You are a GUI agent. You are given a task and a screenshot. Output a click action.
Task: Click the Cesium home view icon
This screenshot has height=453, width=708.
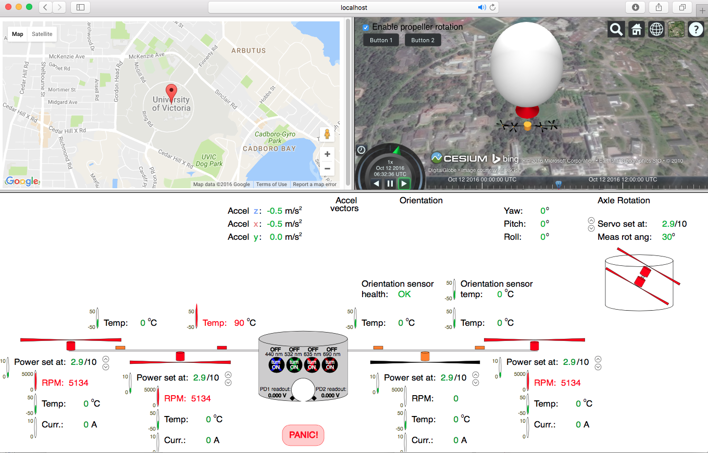point(636,30)
